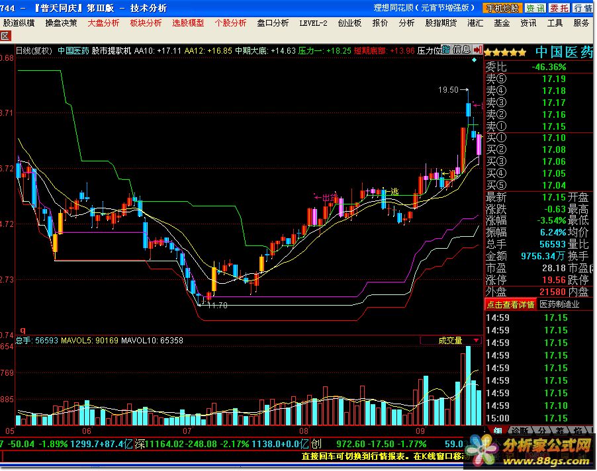
Task: Click the green 资讯 title-bar button
Action: (x=535, y=8)
